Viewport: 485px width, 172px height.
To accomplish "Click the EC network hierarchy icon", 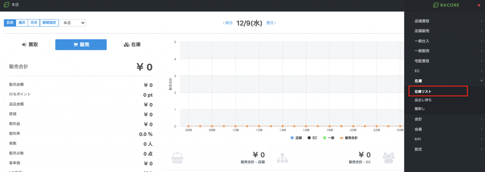I will (x=282, y=157).
